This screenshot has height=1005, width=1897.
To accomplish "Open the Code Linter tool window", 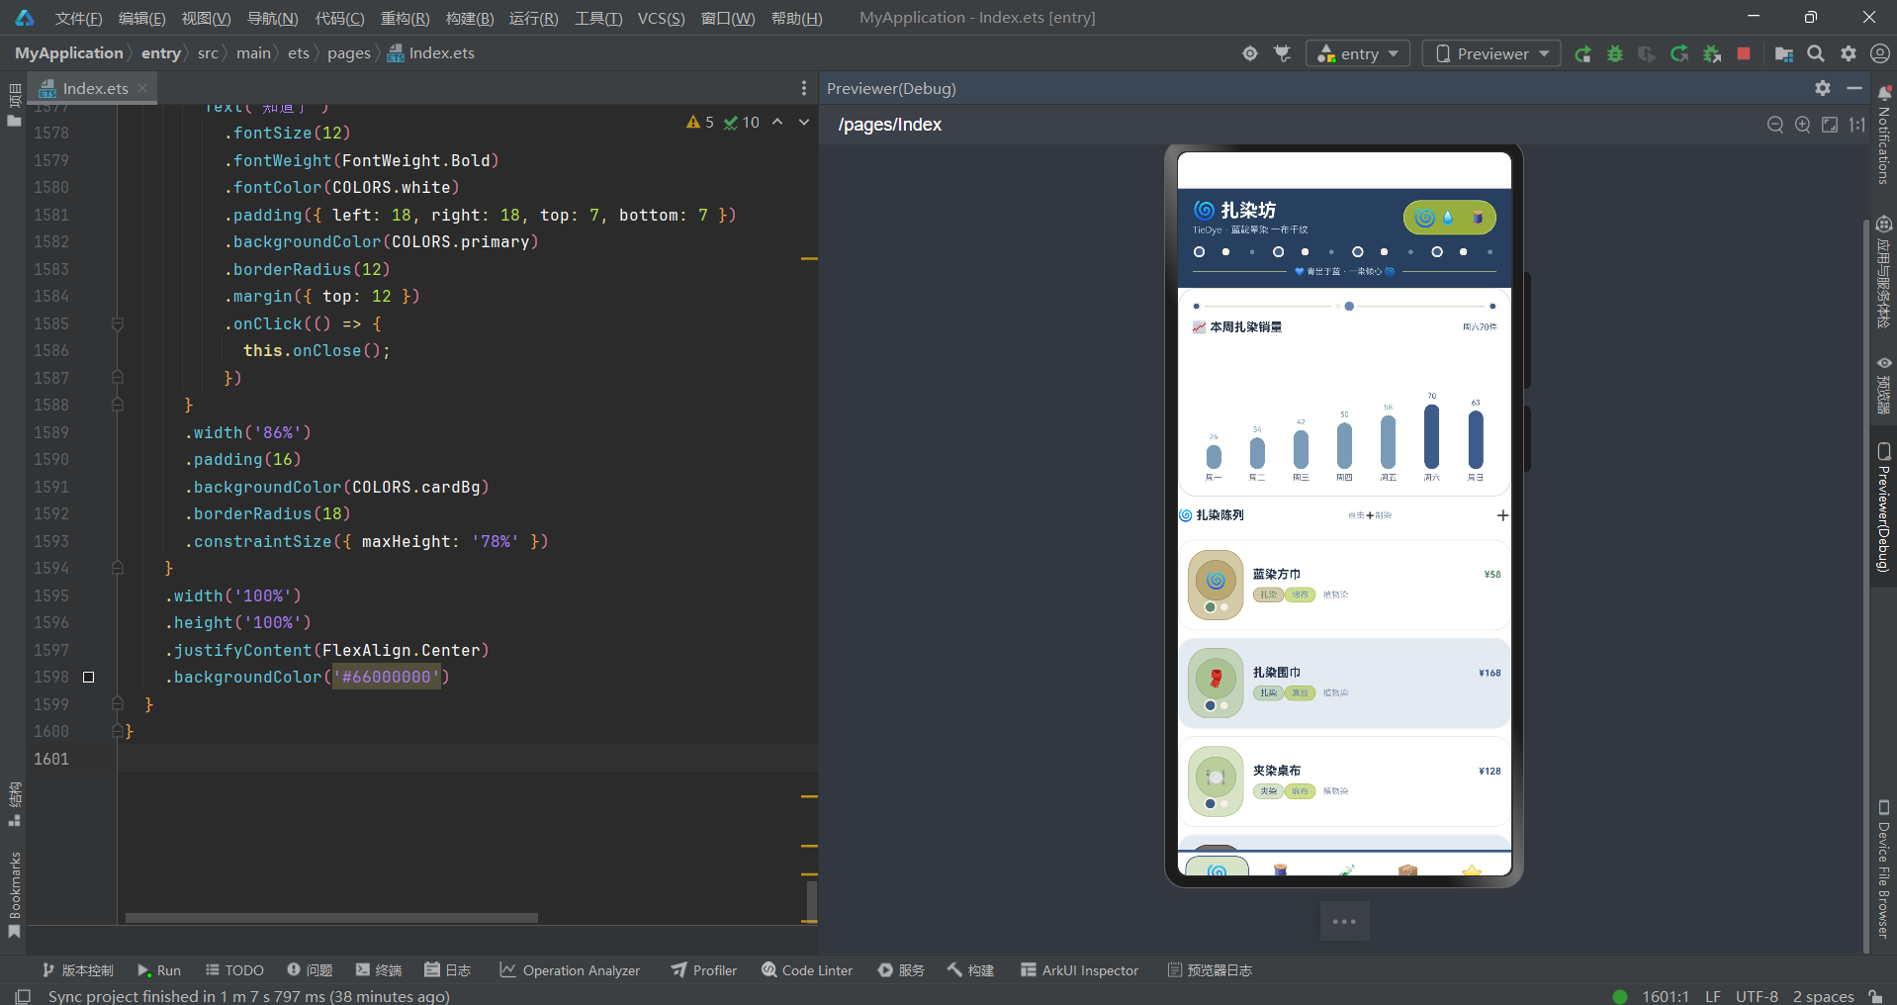I will point(807,970).
